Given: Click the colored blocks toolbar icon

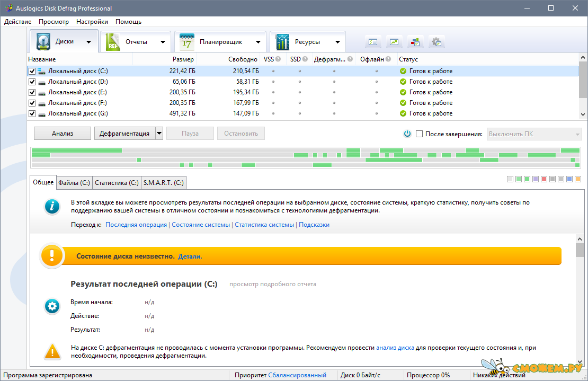Looking at the screenshot, I should 415,42.
